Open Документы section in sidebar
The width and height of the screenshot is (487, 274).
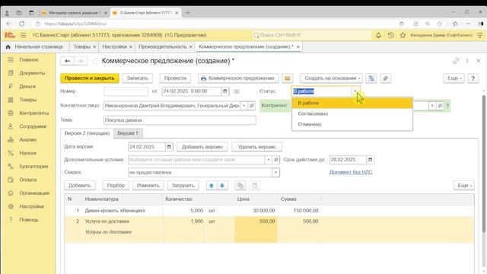point(32,73)
